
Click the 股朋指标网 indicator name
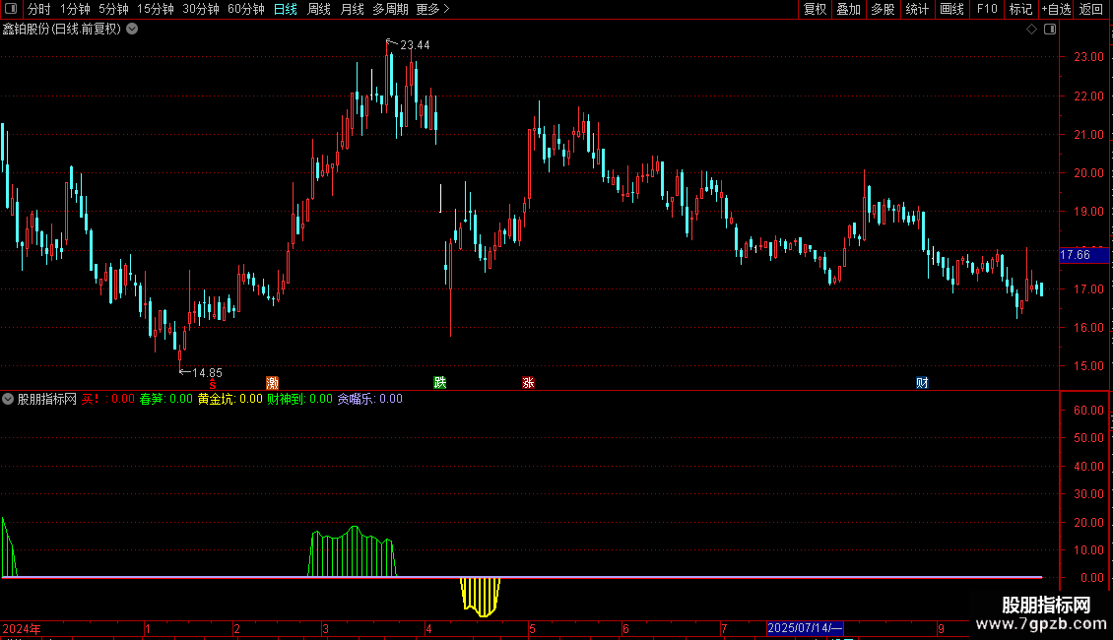(47, 400)
